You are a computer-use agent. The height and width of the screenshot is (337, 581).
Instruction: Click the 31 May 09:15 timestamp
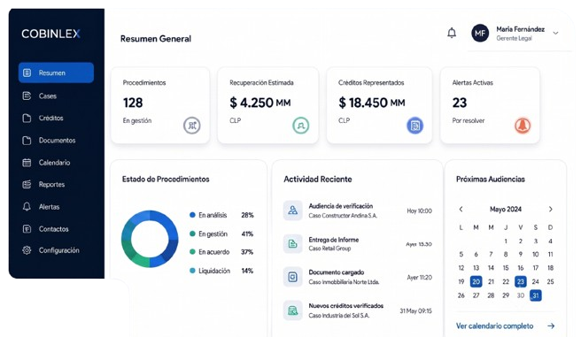pos(415,310)
